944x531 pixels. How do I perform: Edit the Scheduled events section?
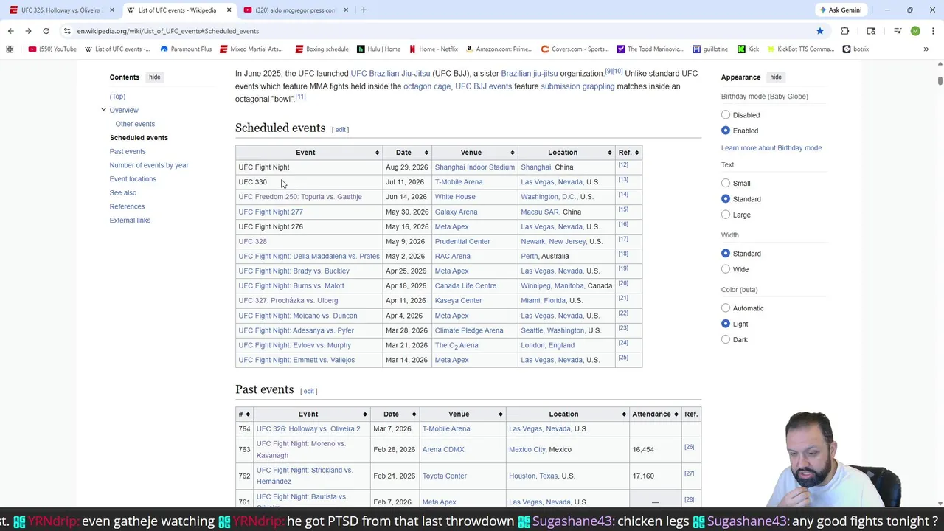(x=340, y=130)
